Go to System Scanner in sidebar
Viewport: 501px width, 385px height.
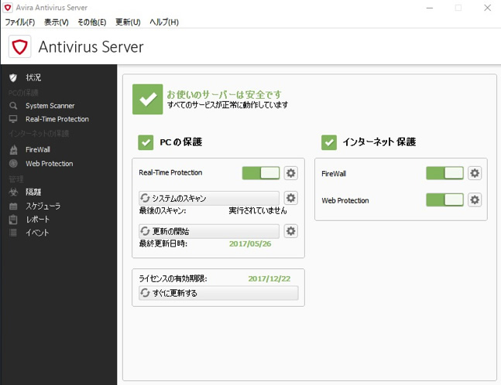pyautogui.click(x=50, y=106)
